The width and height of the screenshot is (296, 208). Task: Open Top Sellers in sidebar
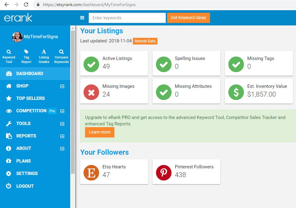click(30, 98)
